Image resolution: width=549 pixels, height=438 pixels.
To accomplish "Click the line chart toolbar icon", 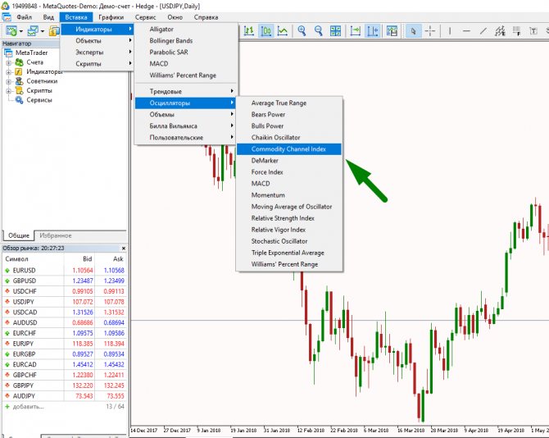I will (x=283, y=31).
